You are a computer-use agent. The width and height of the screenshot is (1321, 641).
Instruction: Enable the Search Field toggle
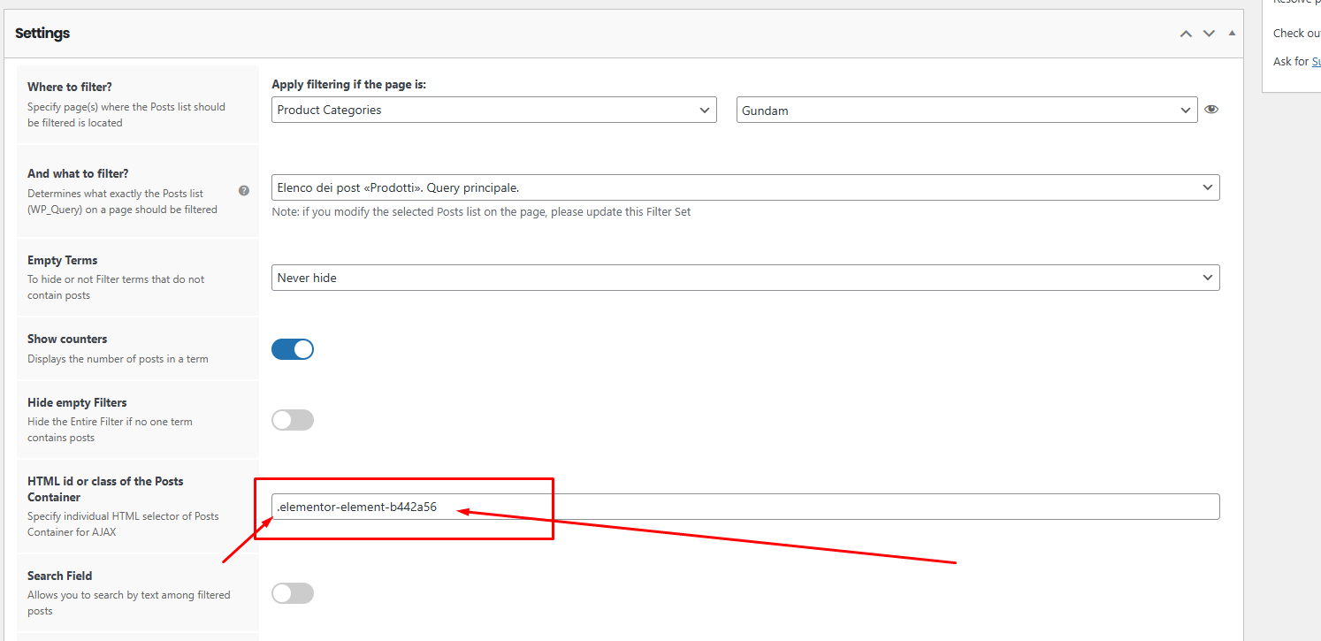pos(293,593)
